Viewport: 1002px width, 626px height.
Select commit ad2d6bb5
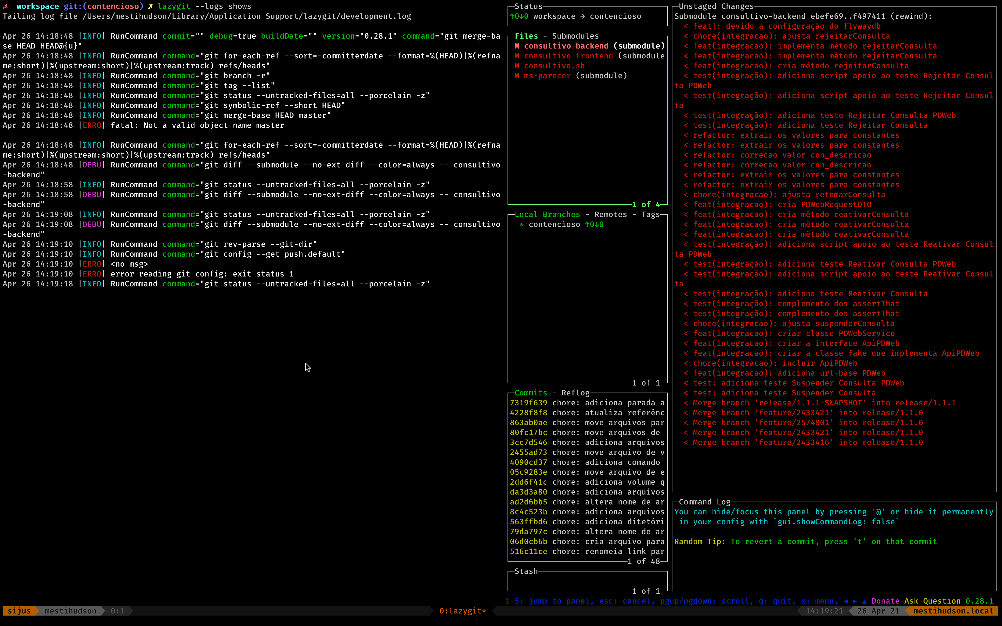(x=587, y=502)
